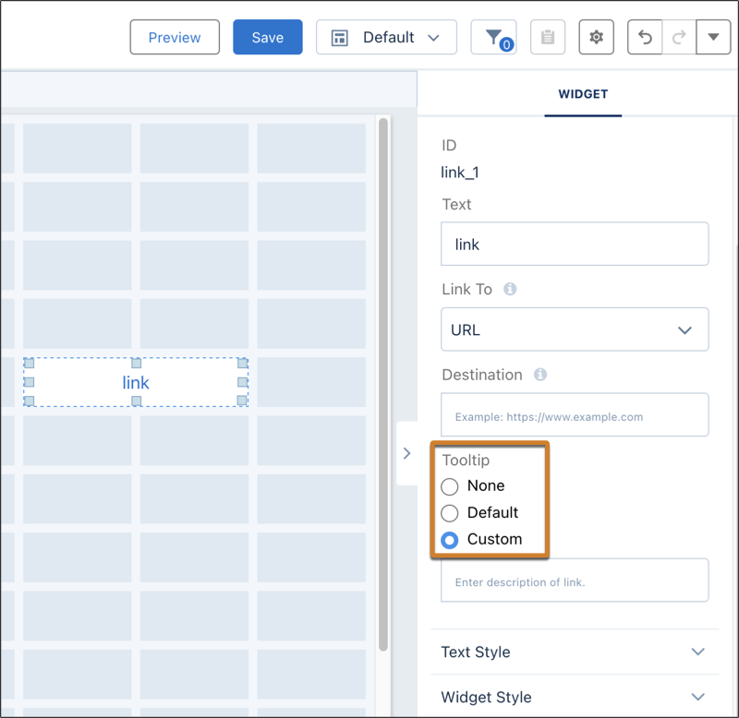Click the layout grid icon beside Default
The width and height of the screenshot is (739, 718).
(339, 38)
